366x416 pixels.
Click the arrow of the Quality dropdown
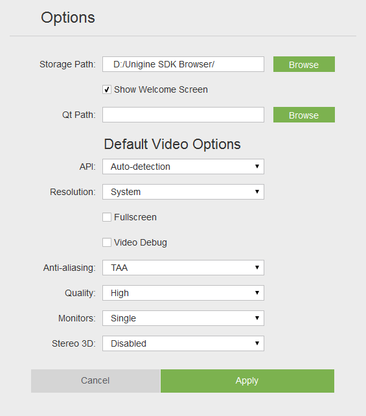[257, 293]
